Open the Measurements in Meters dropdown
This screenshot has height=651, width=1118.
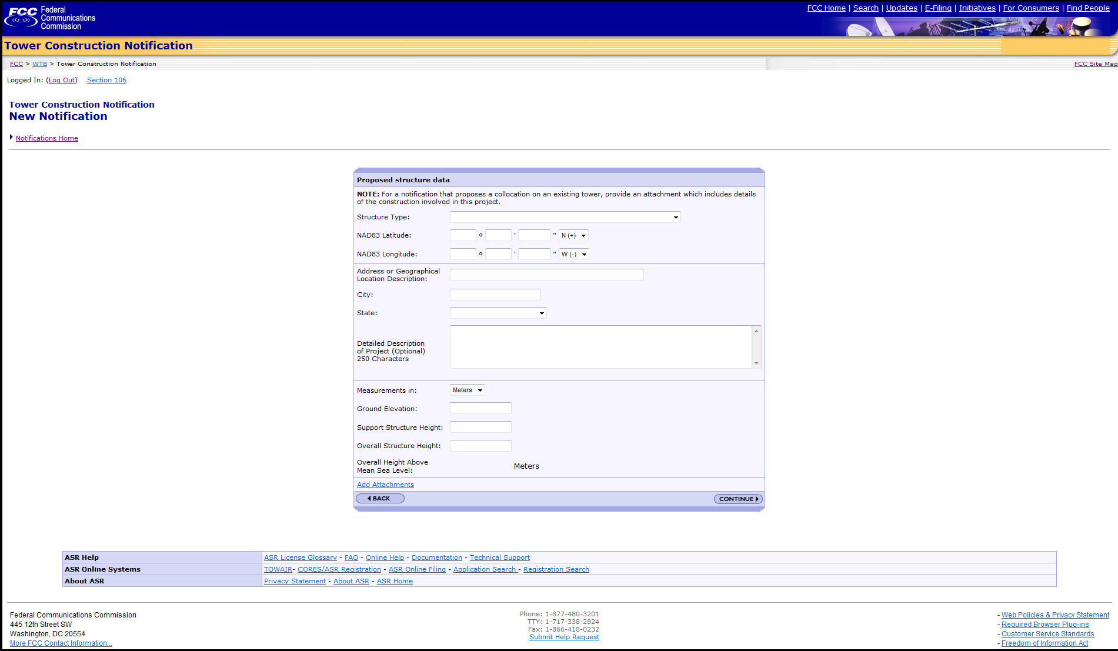tap(468, 390)
